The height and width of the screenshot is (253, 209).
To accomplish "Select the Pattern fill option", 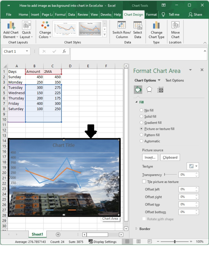I will point(141,135).
